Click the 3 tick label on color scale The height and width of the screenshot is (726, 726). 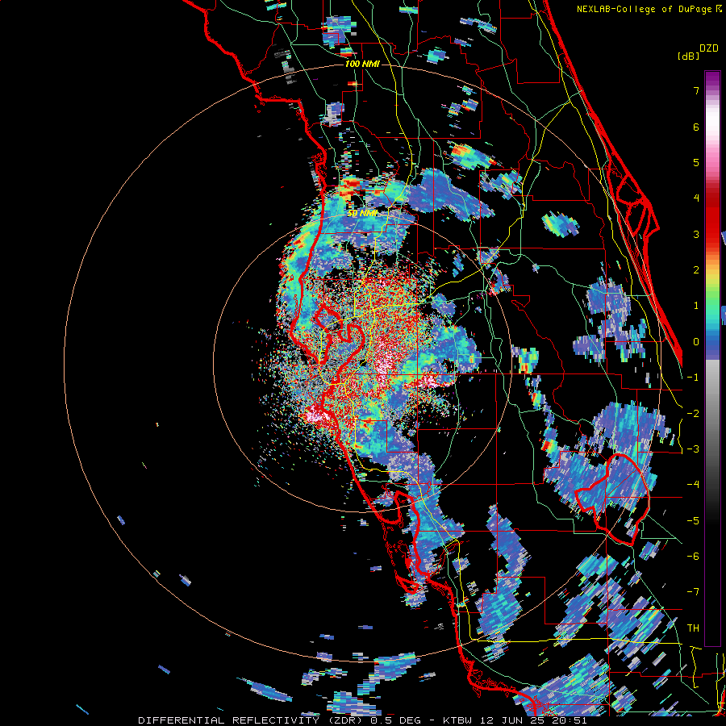(x=696, y=234)
